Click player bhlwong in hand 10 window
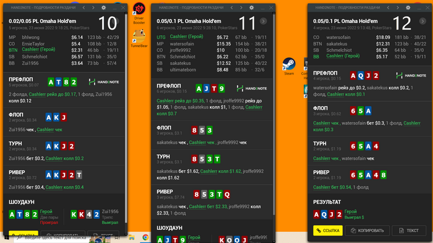Screen dimensions: 433x243 (31, 37)
